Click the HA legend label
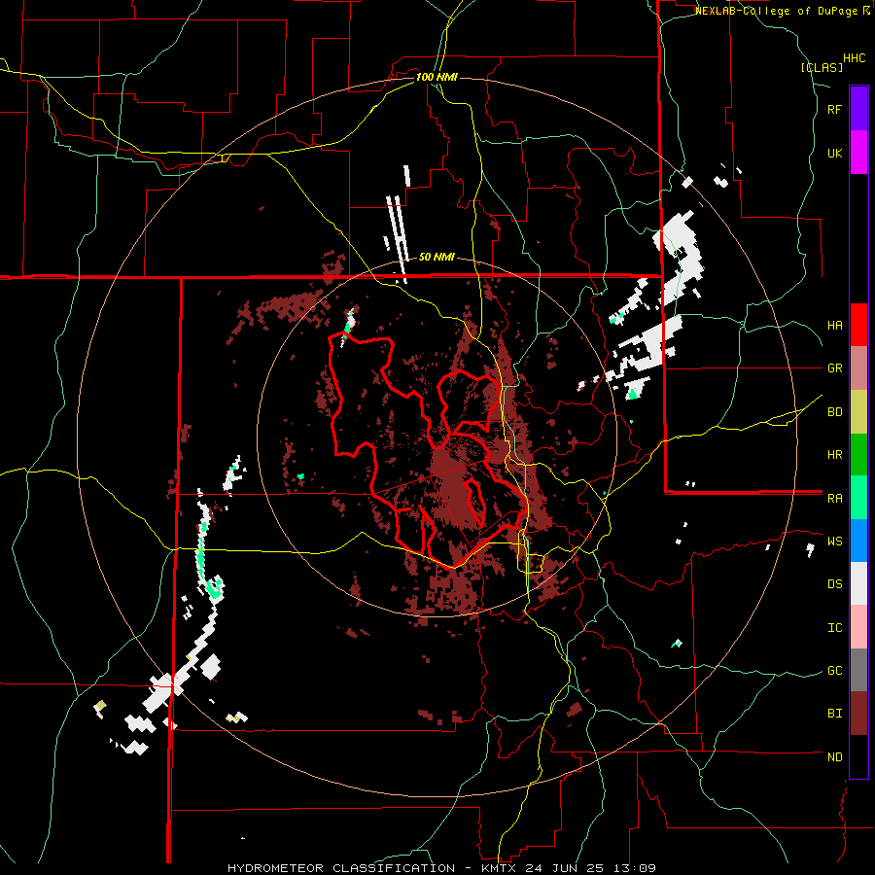 [x=834, y=326]
